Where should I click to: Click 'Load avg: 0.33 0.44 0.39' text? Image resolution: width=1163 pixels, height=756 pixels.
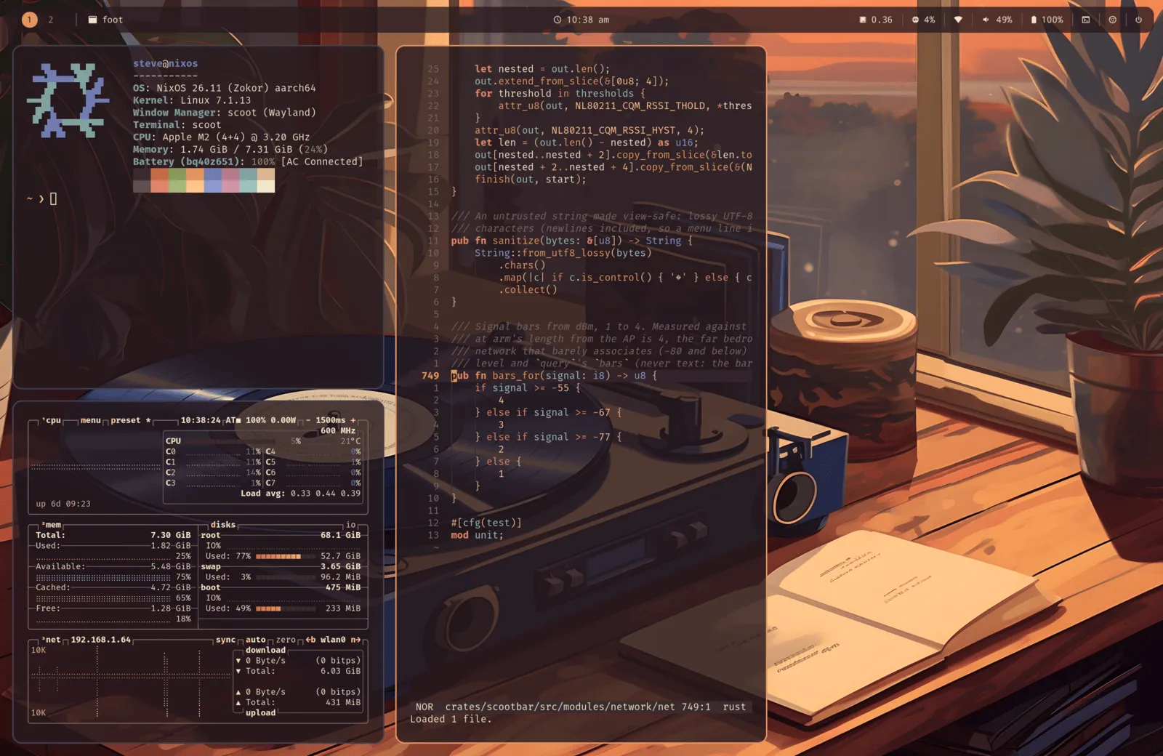(x=300, y=493)
